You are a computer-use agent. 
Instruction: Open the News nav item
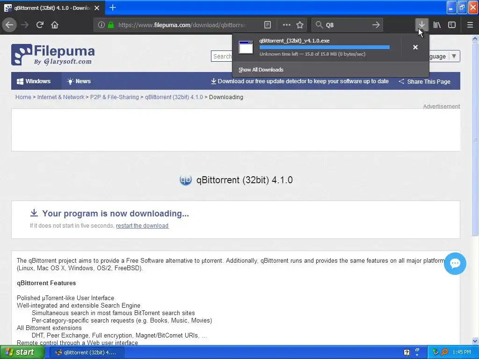(x=79, y=81)
